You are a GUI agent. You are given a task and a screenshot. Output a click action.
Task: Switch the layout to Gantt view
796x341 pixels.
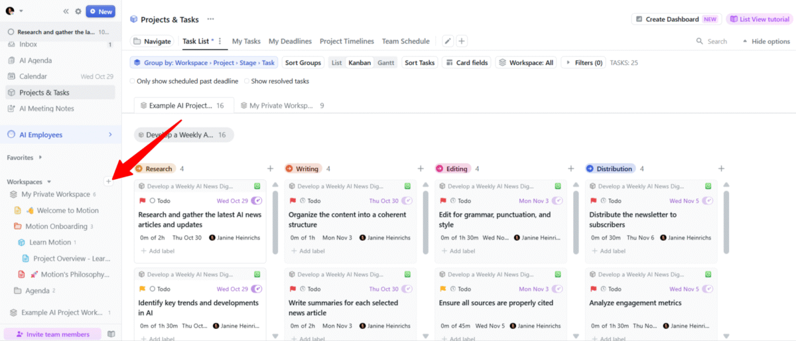pos(385,63)
